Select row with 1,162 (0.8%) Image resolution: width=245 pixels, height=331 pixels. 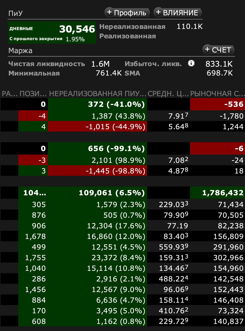[122, 321]
